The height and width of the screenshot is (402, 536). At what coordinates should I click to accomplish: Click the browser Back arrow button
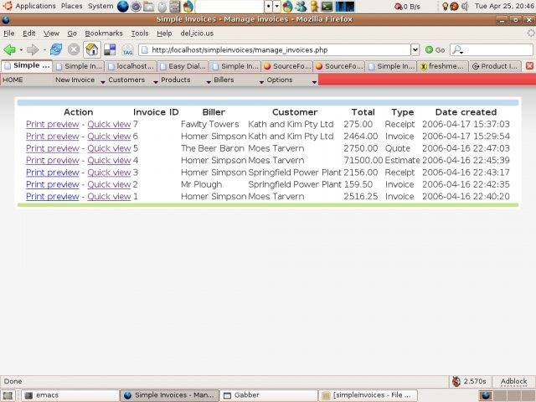(10, 49)
